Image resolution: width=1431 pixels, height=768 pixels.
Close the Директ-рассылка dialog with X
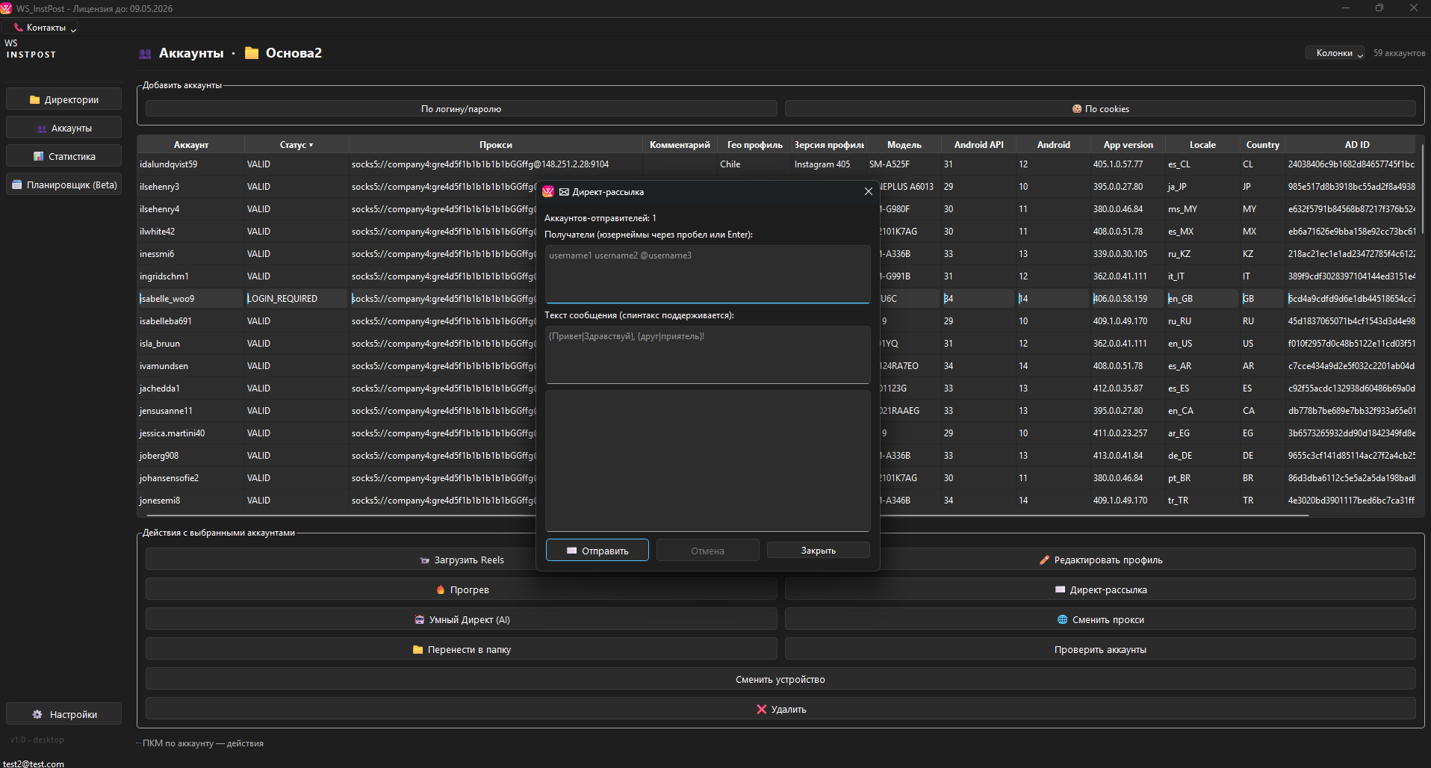(868, 192)
